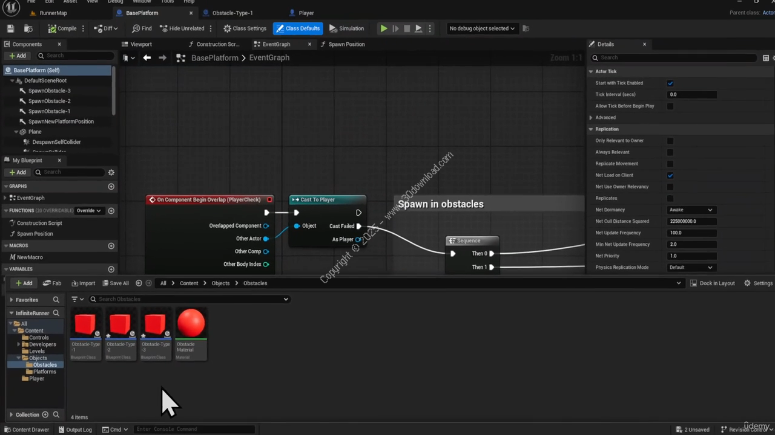Image resolution: width=775 pixels, height=435 pixels.
Task: Expand the Developers folder in tree
Action: (x=19, y=344)
